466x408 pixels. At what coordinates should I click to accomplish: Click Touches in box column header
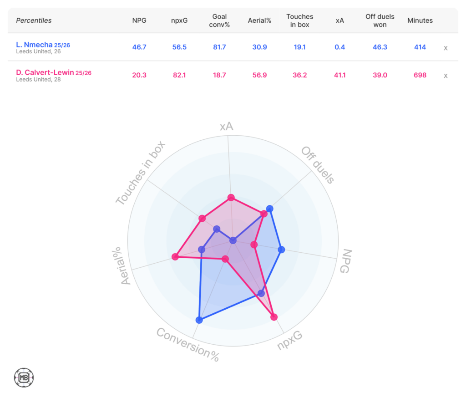(x=299, y=20)
